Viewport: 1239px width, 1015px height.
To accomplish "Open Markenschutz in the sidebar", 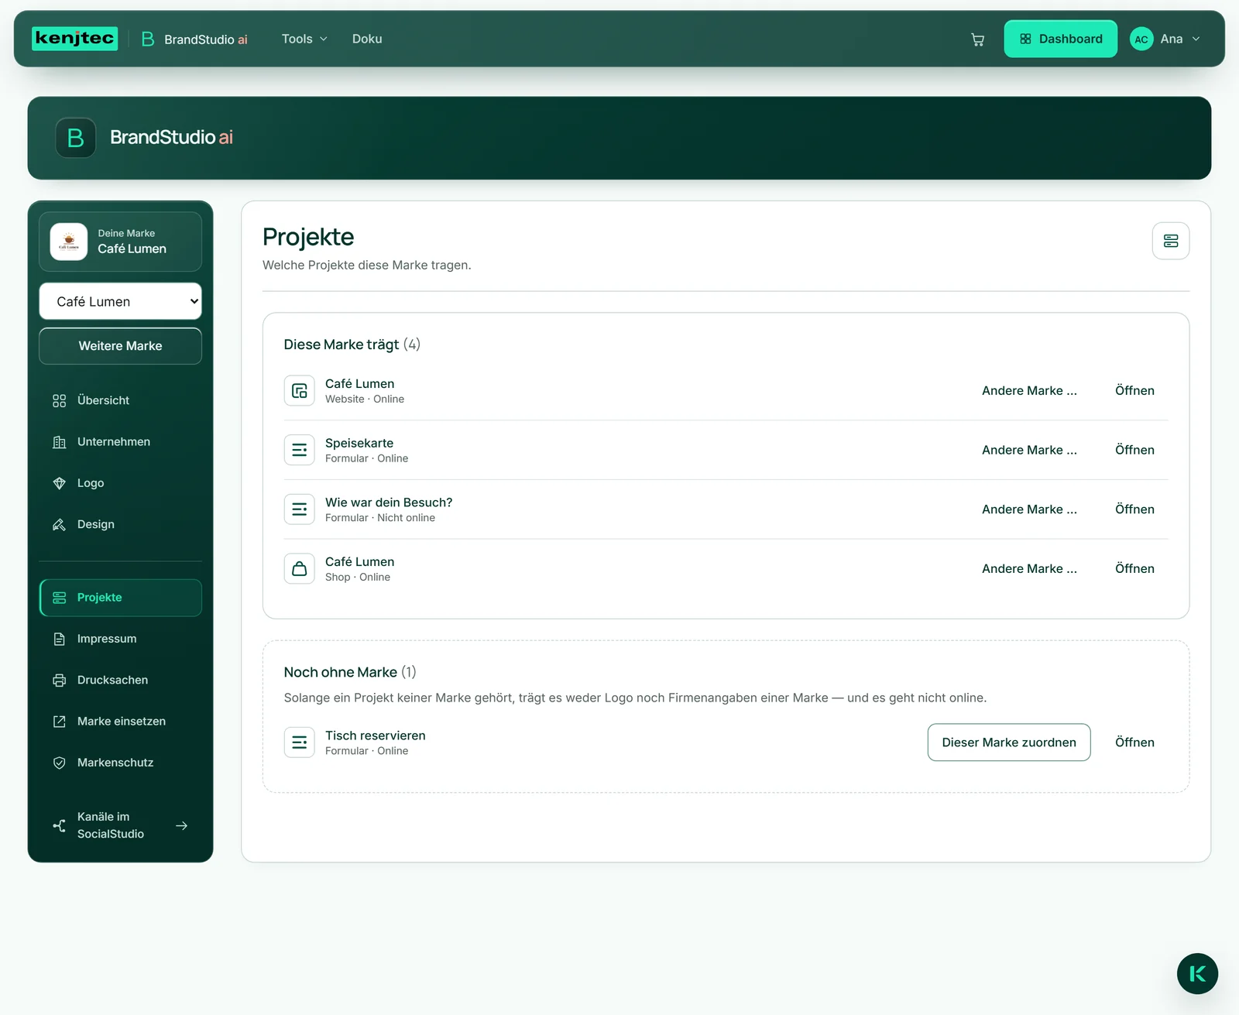I will (x=121, y=763).
